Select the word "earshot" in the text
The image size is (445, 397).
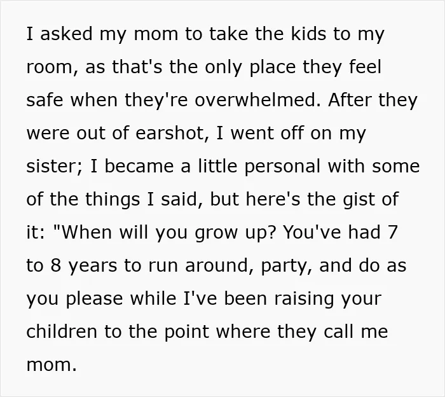pos(170,132)
